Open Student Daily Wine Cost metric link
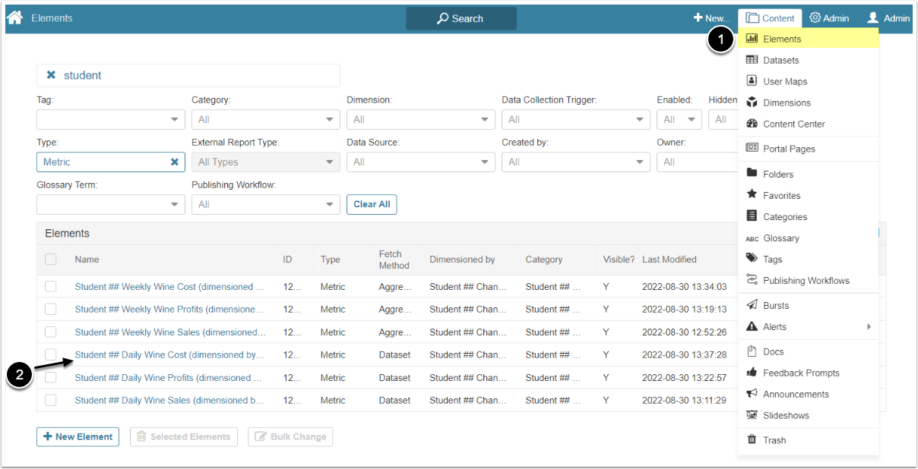 coord(169,355)
